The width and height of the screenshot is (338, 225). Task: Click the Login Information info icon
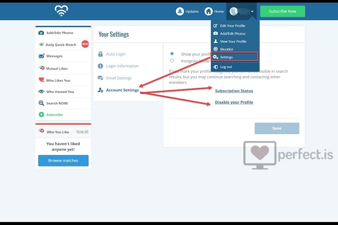(100, 66)
